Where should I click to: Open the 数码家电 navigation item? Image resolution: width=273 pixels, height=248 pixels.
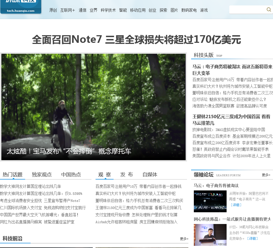[189, 10]
